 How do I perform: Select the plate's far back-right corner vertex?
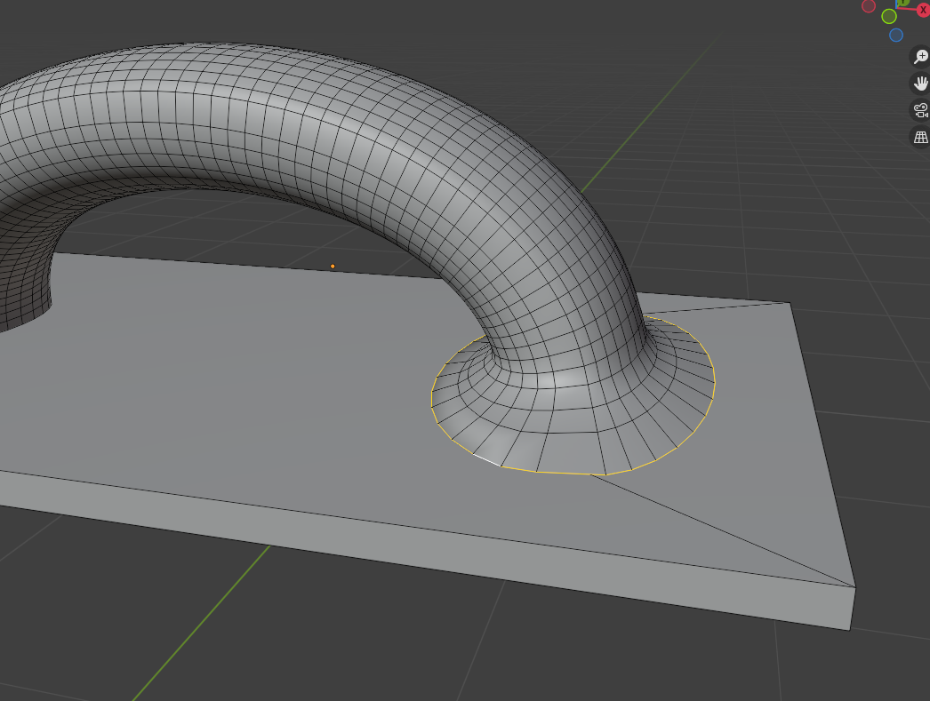coord(790,303)
